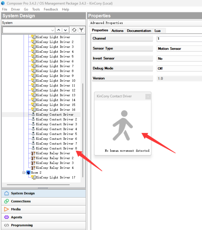The image size is (202, 230).
Task: Click the refresh icon in System Design toolbar
Action: 74,30
